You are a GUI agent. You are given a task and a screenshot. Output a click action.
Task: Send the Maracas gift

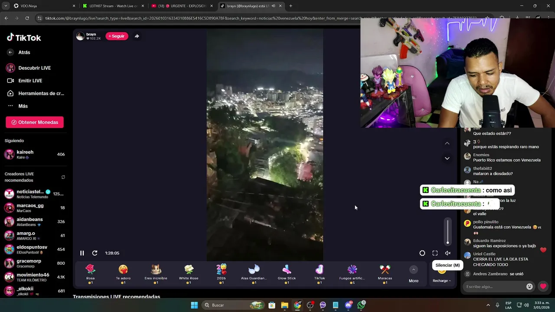tap(385, 274)
